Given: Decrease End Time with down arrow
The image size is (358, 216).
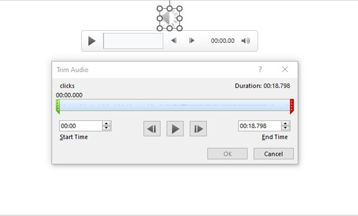Looking at the screenshot, I should (285, 128).
